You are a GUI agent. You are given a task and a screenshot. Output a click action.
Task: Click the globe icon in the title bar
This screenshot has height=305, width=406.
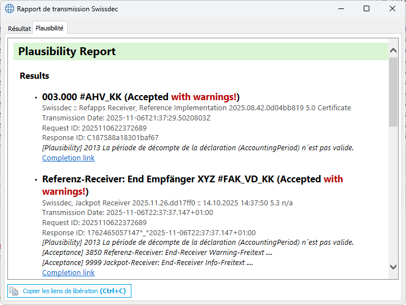click(x=9, y=9)
